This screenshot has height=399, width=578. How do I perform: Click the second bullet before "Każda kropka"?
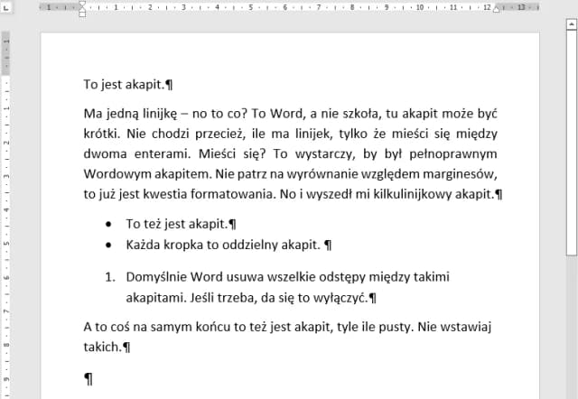tap(109, 245)
